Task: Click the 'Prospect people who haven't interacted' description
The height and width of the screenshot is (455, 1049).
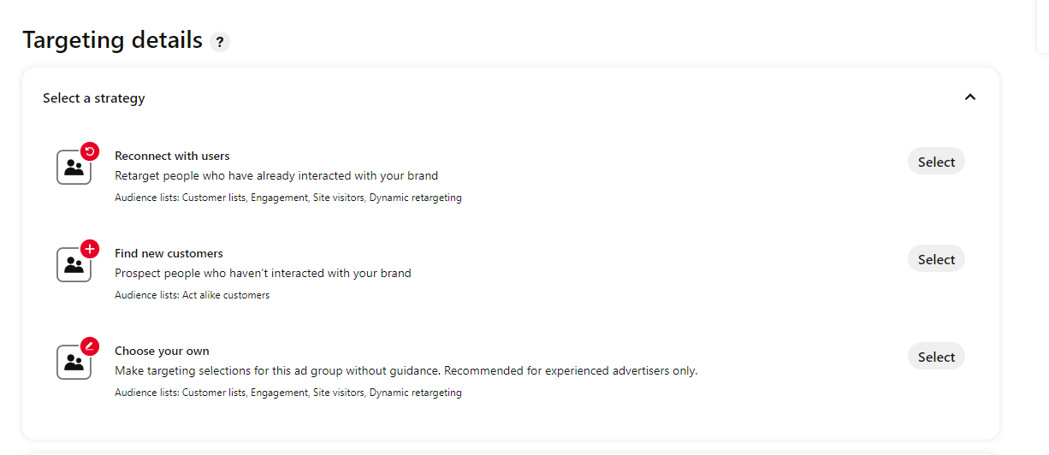Action: 263,273
